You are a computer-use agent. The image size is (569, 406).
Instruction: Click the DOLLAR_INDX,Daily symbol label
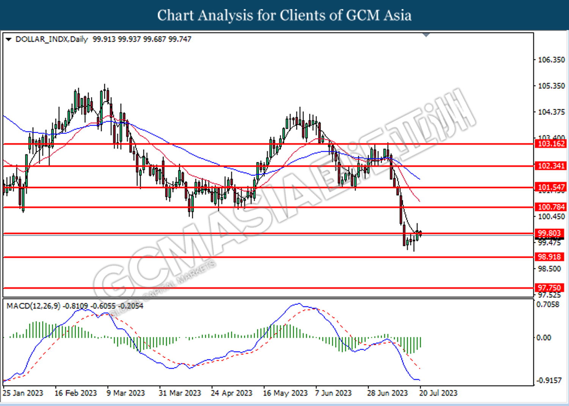[52, 39]
